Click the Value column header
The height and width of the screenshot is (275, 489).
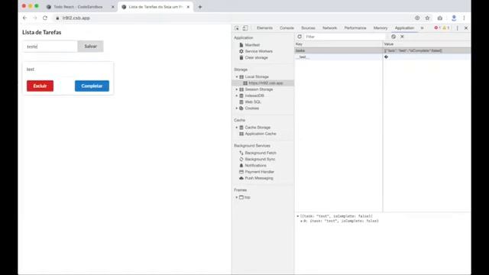(427, 44)
